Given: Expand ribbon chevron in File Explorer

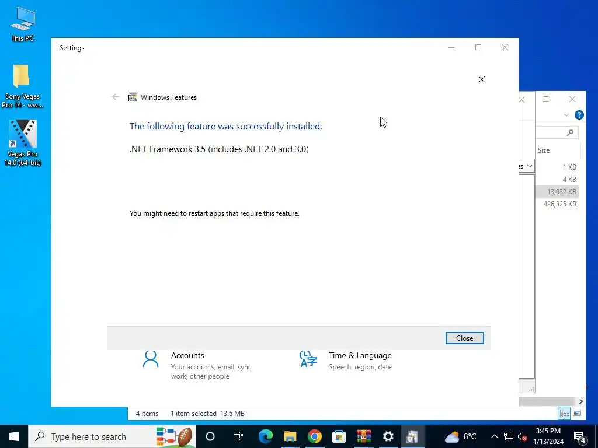Looking at the screenshot, I should click(566, 115).
